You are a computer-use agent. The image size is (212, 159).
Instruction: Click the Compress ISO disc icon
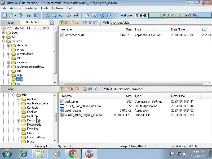click(x=61, y=15)
